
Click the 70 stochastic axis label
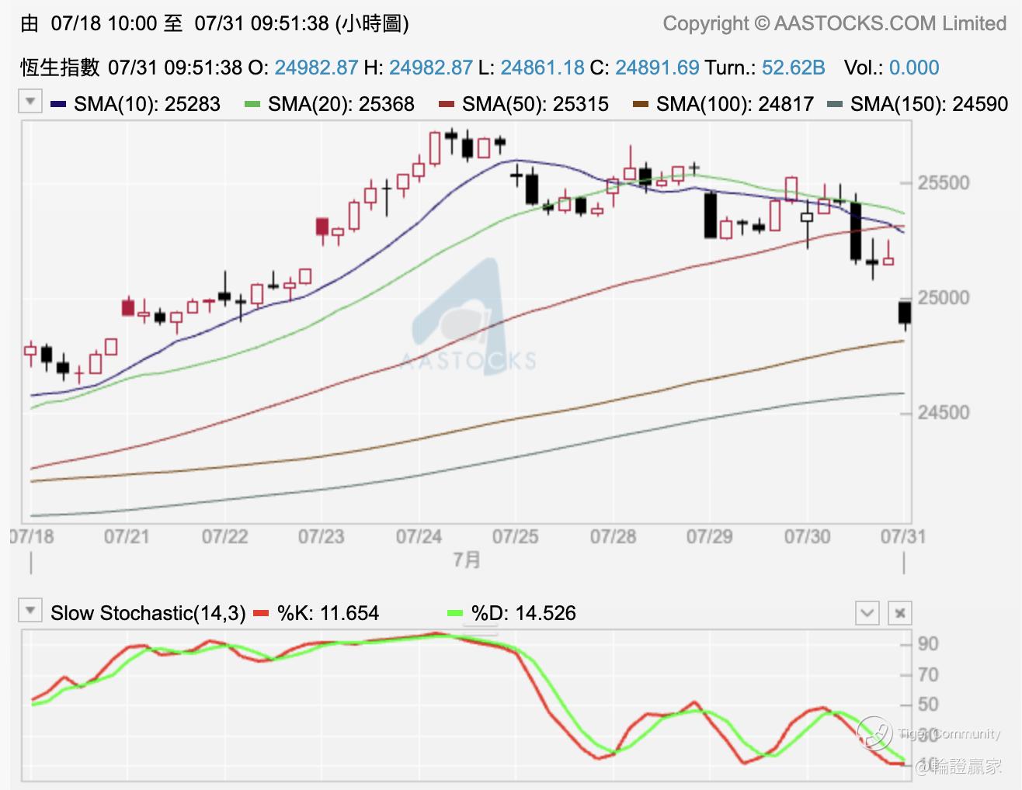[928, 675]
